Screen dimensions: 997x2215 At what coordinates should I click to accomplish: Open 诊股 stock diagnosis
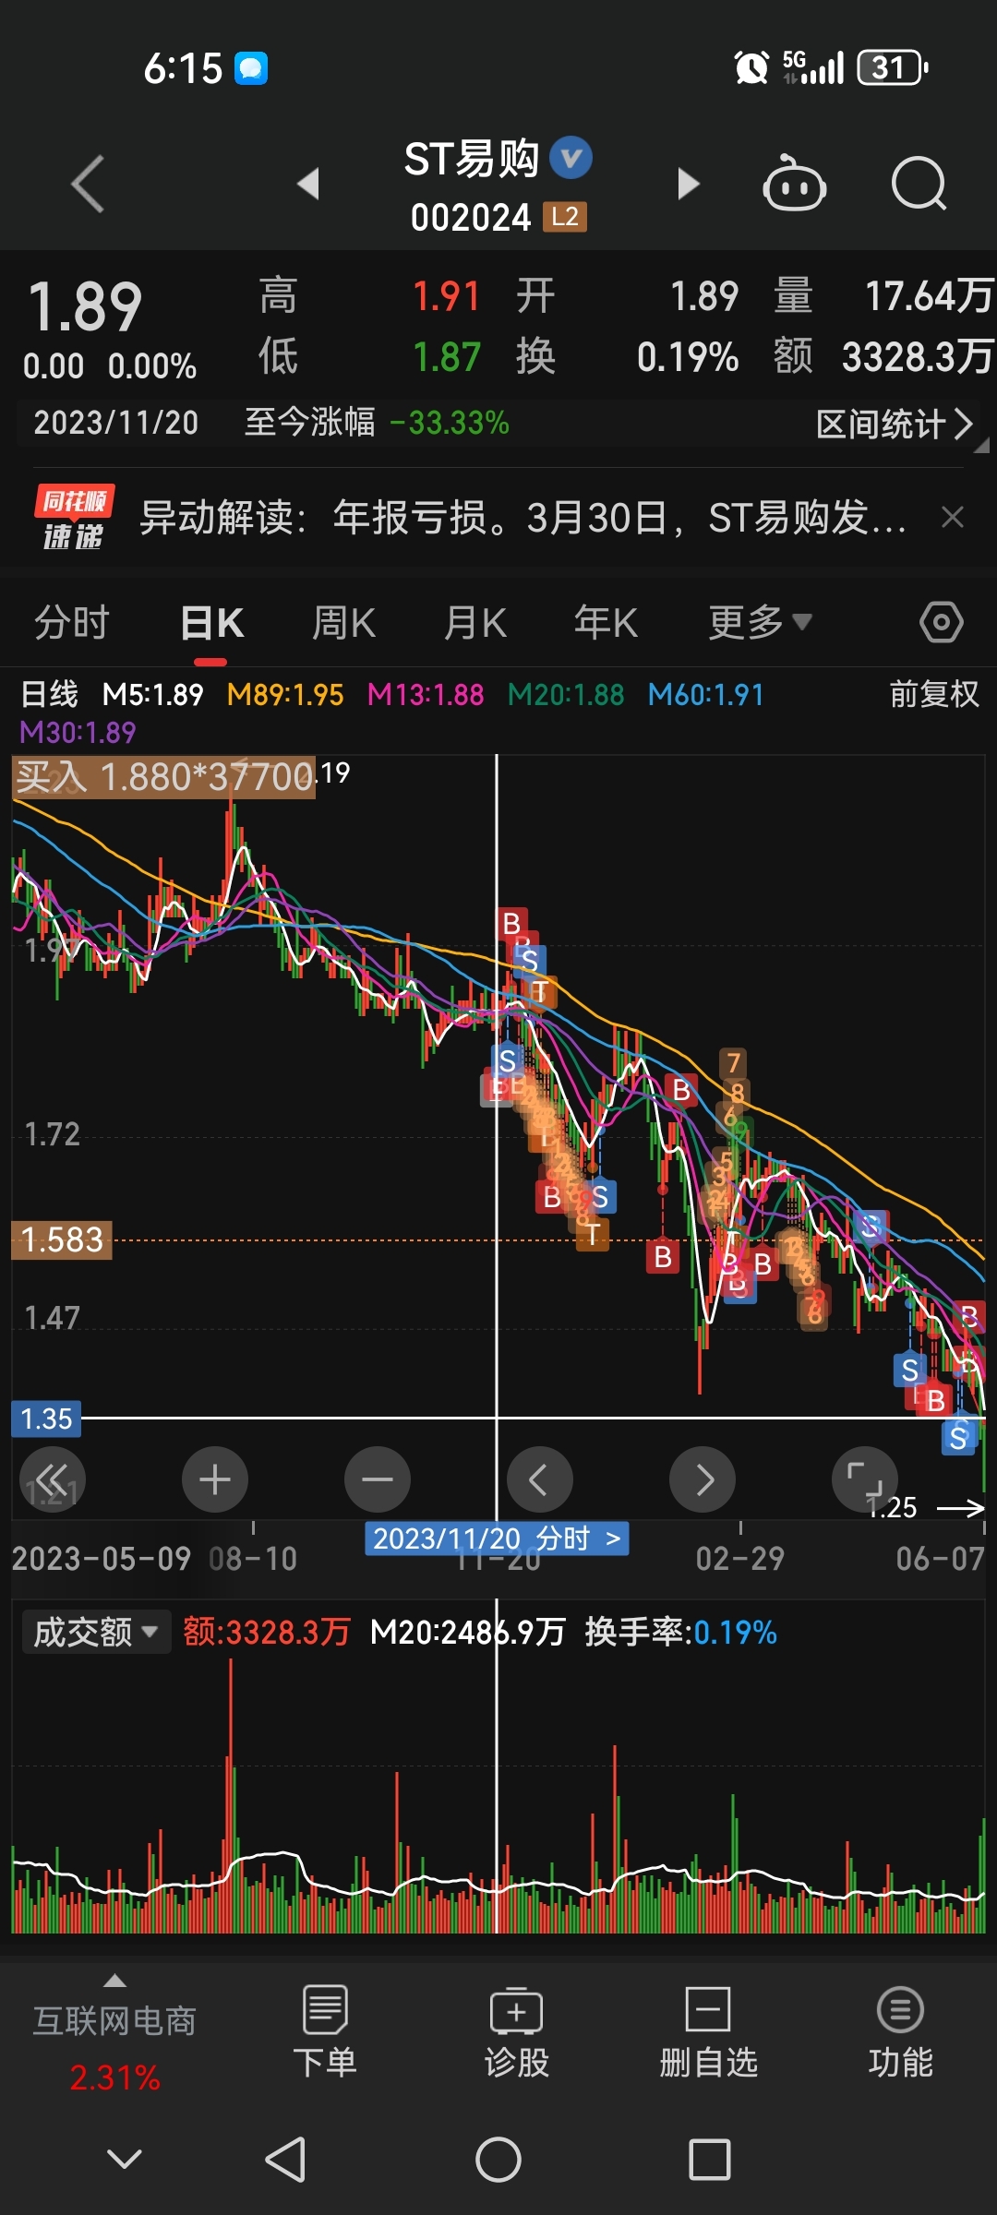point(517,2032)
